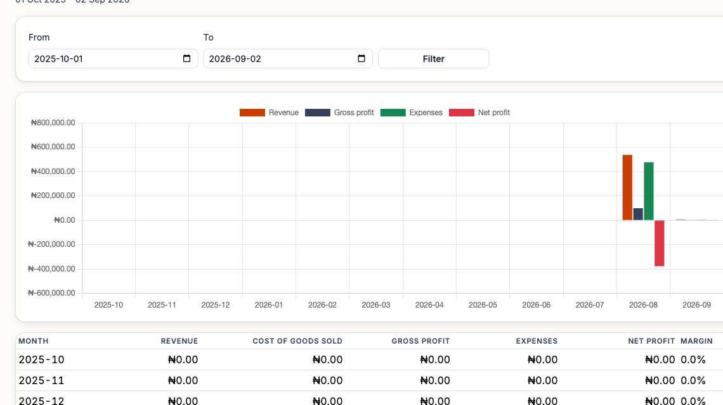The height and width of the screenshot is (405, 723).
Task: Click the expenses value in the 2025-11 row
Action: [543, 380]
